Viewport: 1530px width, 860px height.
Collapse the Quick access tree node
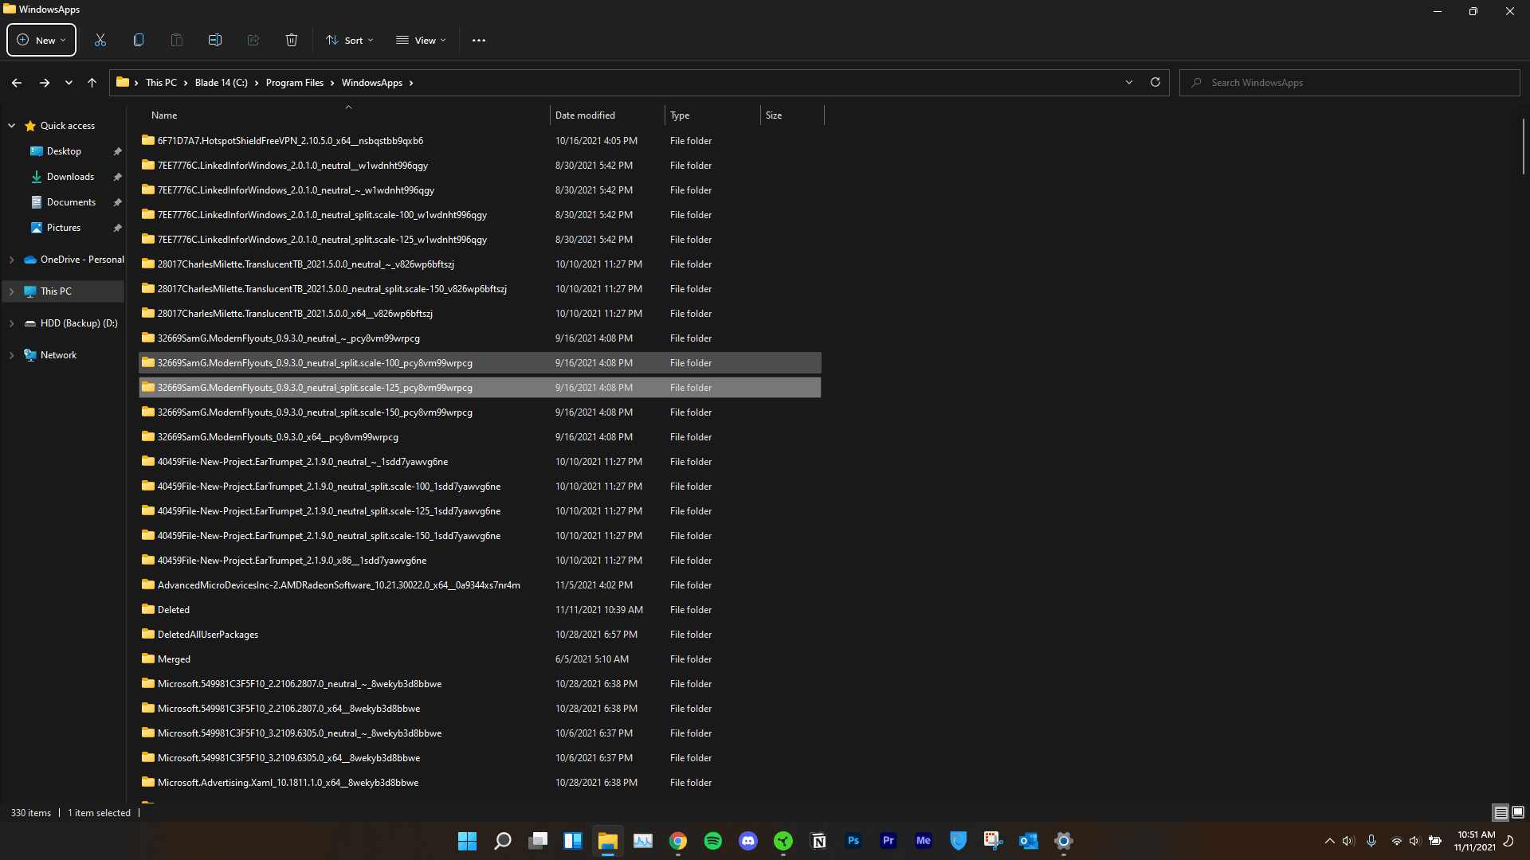coord(12,126)
